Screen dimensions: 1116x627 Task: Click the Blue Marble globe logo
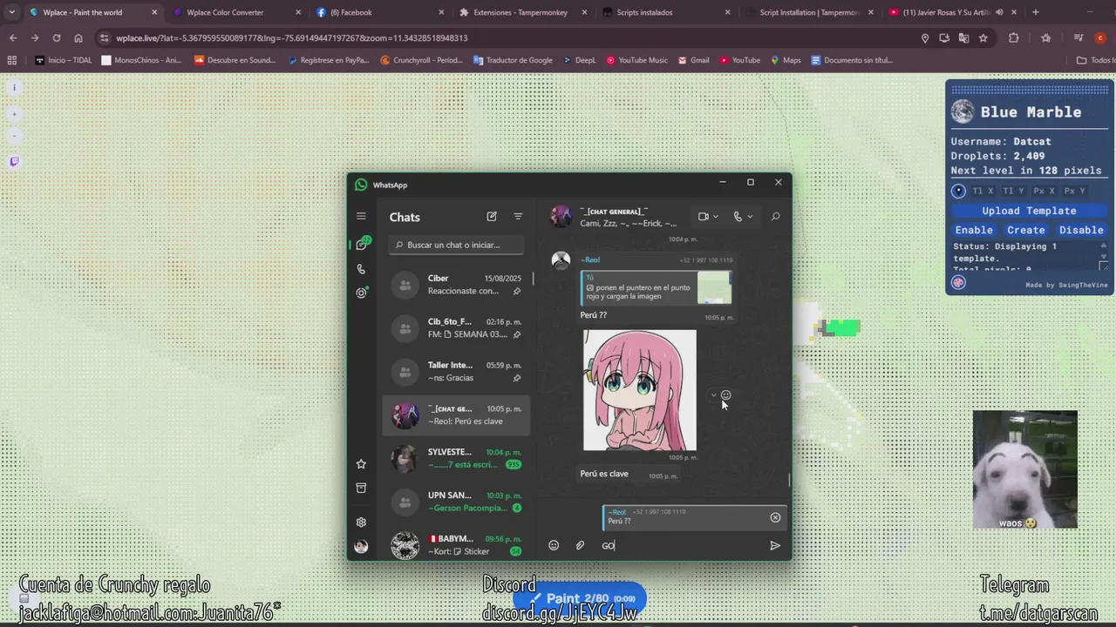963,111
